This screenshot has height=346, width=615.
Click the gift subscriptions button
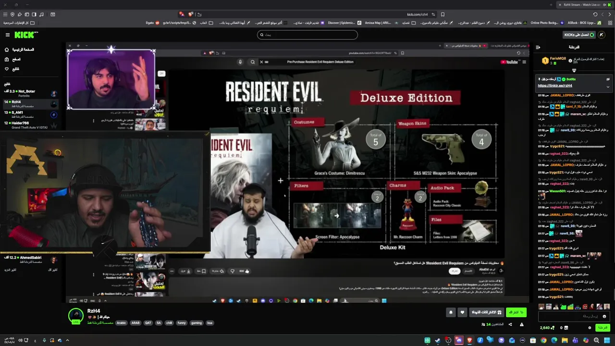(487, 312)
